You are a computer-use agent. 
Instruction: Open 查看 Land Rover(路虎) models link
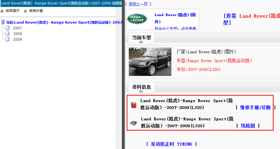tap(251, 19)
